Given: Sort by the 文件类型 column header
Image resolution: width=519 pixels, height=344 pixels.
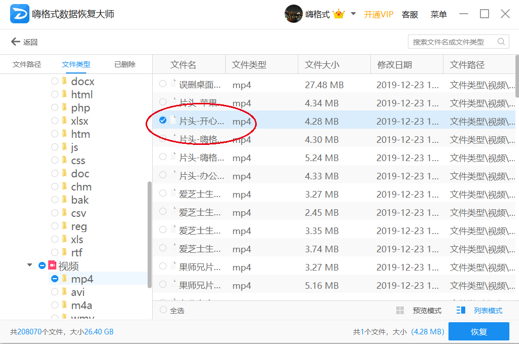Looking at the screenshot, I should coord(249,65).
